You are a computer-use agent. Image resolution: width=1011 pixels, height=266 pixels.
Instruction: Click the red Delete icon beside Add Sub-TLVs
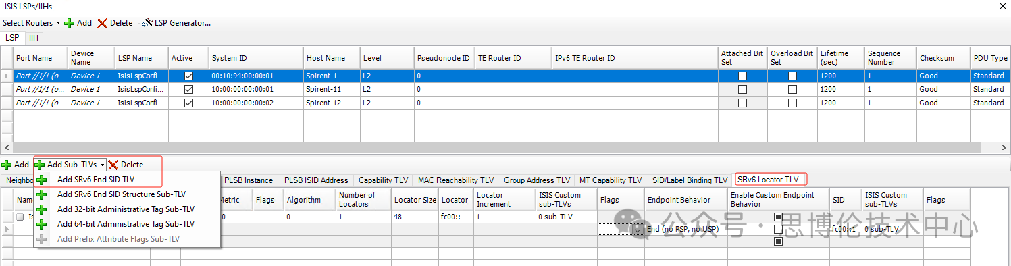(x=113, y=165)
